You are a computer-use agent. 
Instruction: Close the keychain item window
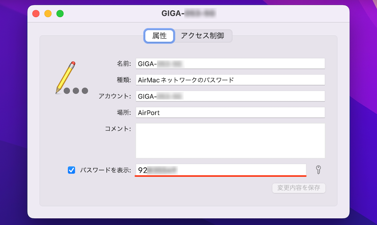point(36,14)
